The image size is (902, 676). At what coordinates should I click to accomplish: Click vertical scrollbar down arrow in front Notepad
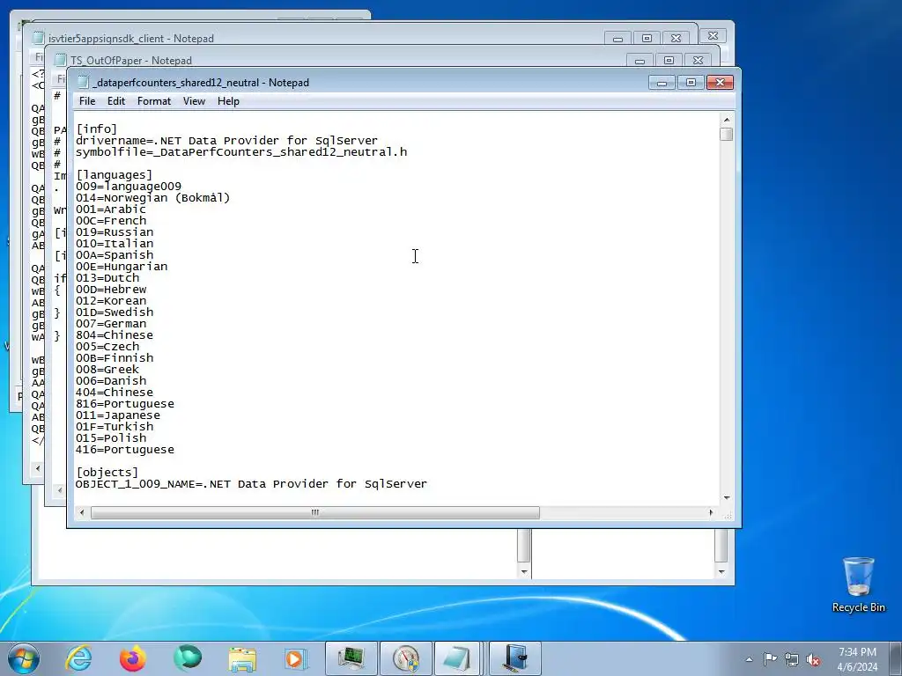(x=727, y=498)
